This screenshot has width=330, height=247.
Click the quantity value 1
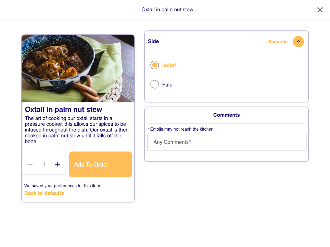[x=44, y=164]
